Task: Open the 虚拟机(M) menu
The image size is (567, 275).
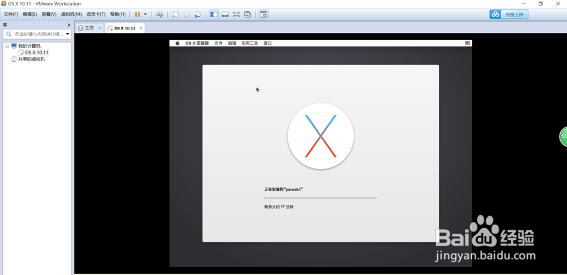Action: click(x=71, y=14)
